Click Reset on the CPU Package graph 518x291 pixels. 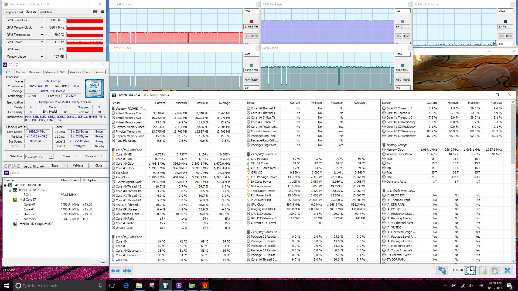(x=406, y=36)
